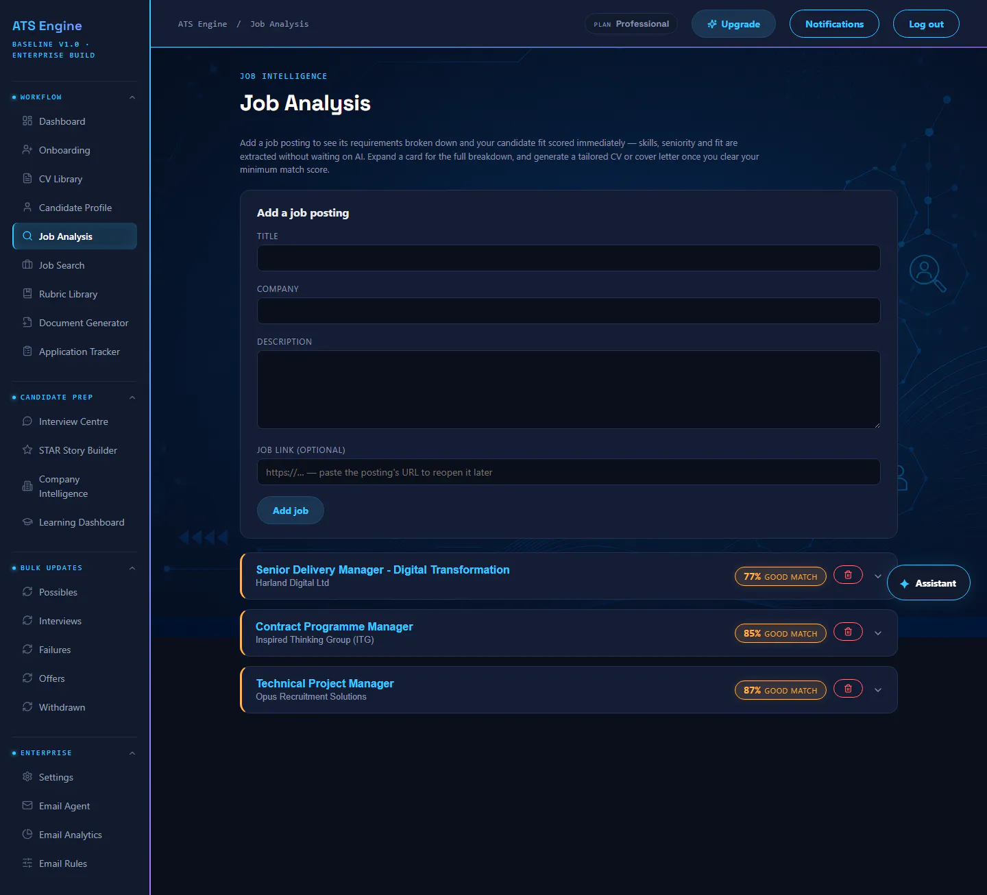Click the Contract Programme Manager job title
Viewport: 987px width, 895px height.
(334, 626)
